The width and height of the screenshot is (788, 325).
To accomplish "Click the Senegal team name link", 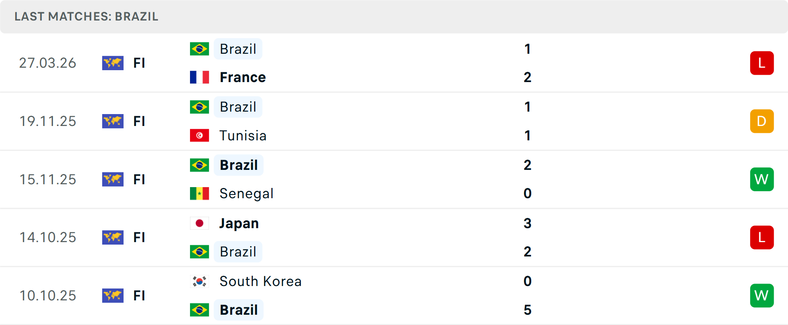I will tap(246, 193).
